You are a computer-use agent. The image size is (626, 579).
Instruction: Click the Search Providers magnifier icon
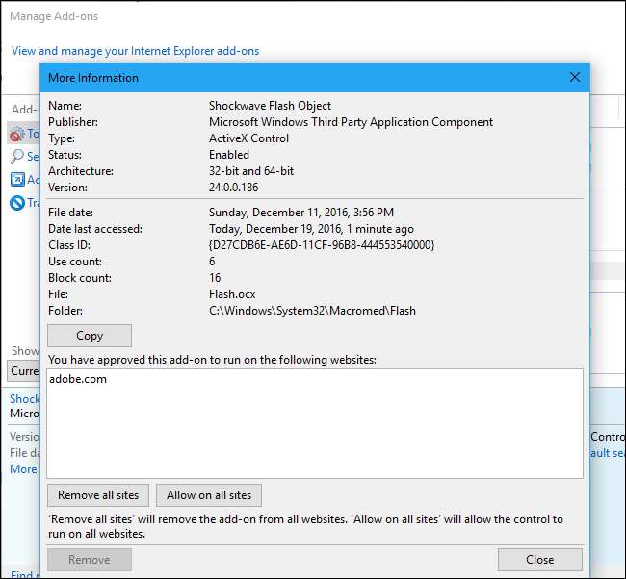click(x=16, y=157)
